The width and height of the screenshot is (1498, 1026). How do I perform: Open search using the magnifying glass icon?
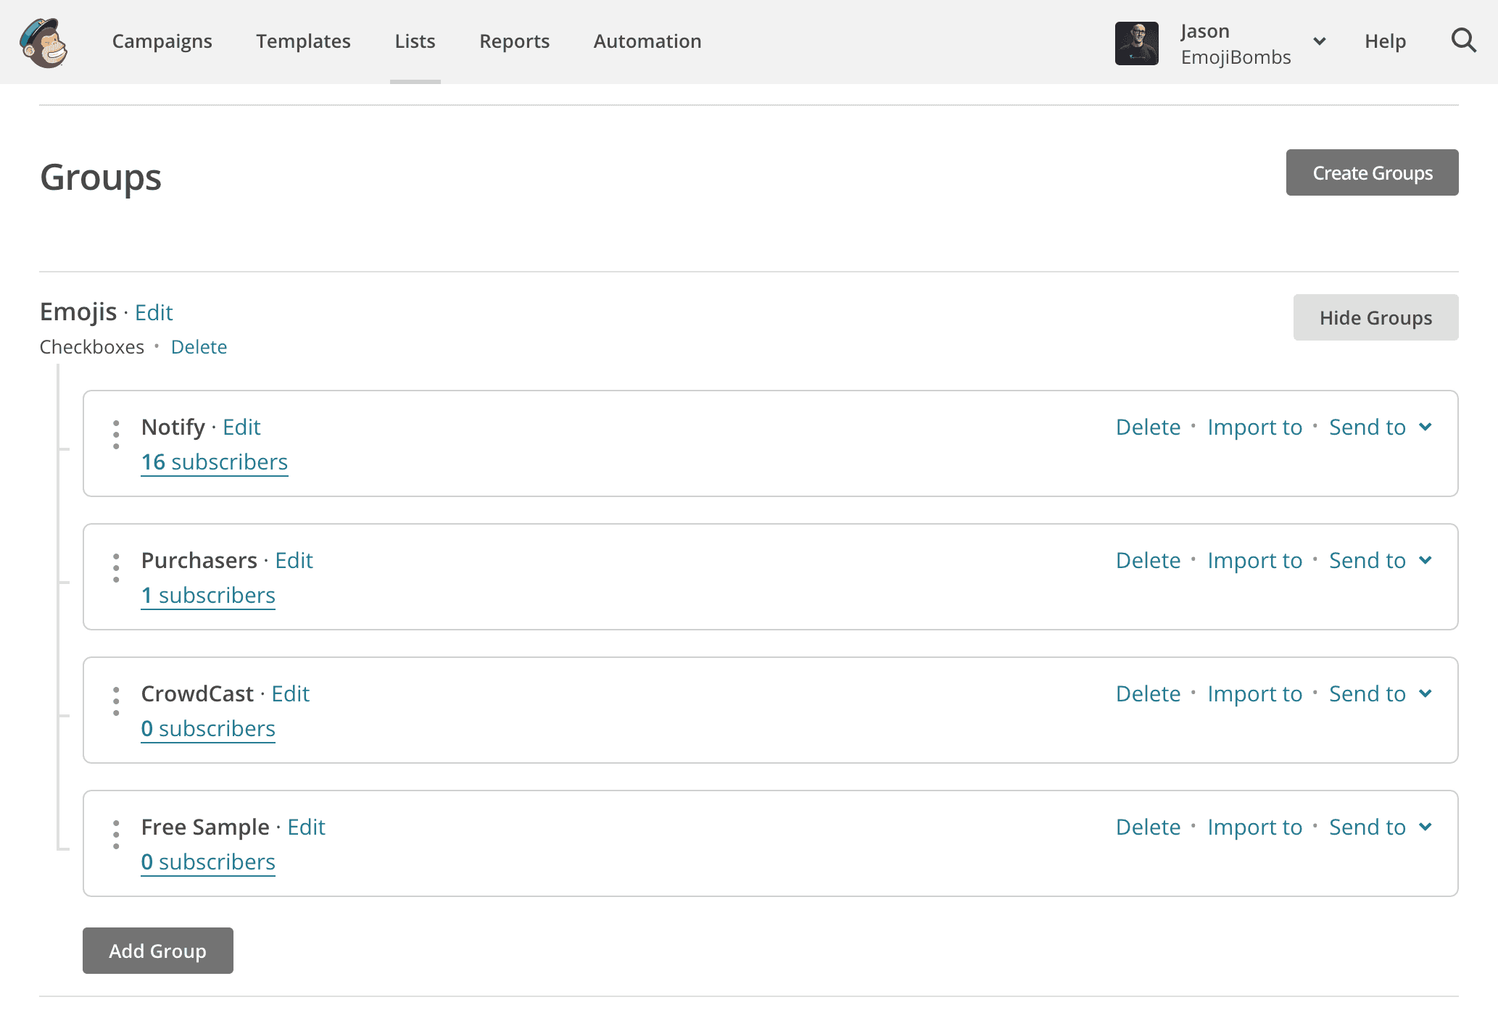[x=1463, y=41]
